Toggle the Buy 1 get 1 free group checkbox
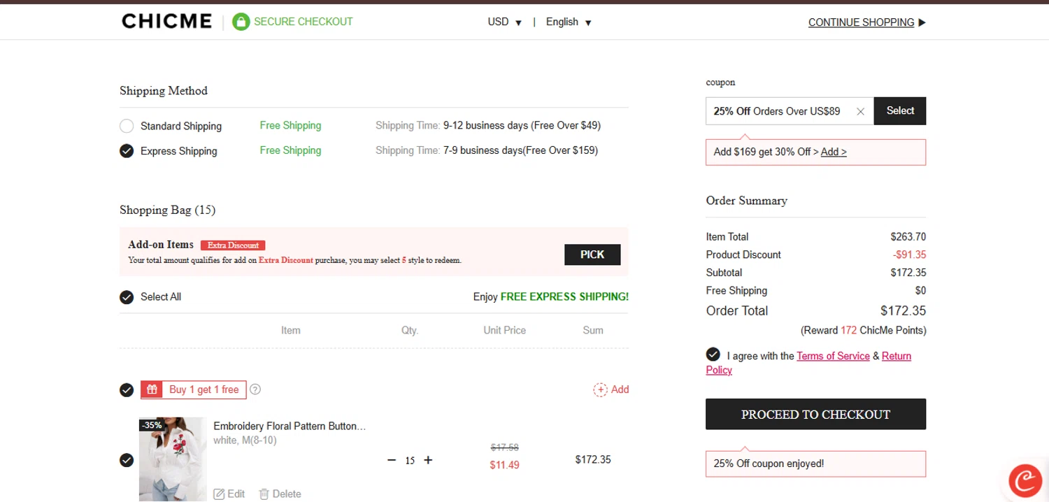Screen dimensions: 1049x502 coord(127,390)
